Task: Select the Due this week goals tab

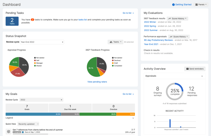Action: tap(70, 108)
